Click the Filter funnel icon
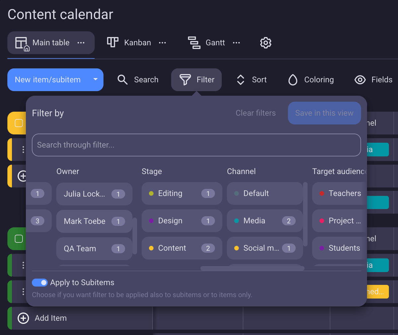This screenshot has height=335, width=398. [x=185, y=80]
